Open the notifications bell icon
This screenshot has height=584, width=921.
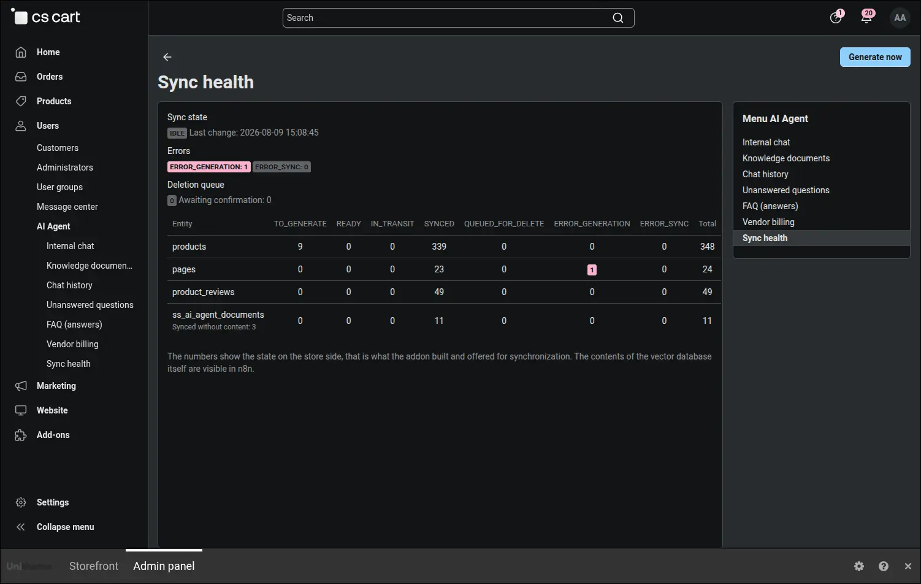coord(866,18)
